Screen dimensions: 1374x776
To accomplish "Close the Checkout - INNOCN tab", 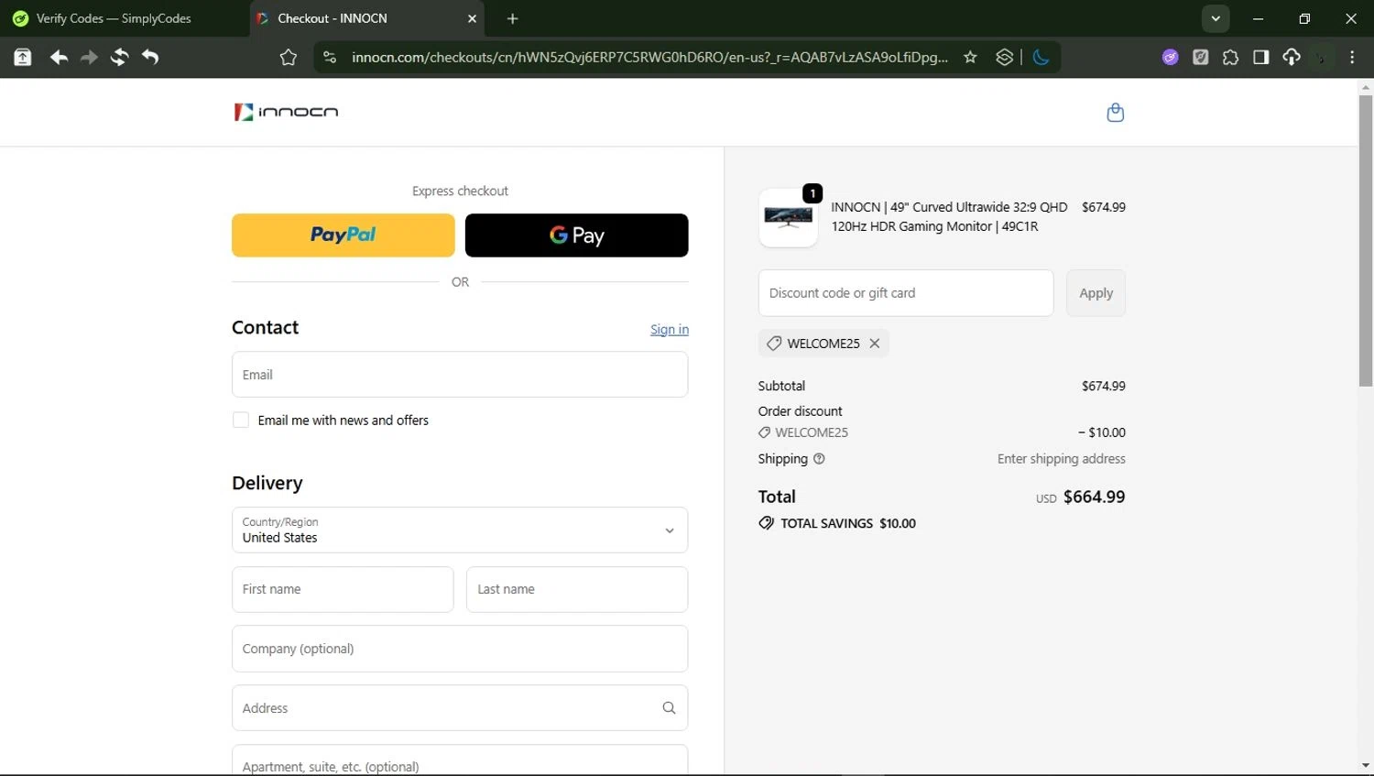I will (x=472, y=18).
